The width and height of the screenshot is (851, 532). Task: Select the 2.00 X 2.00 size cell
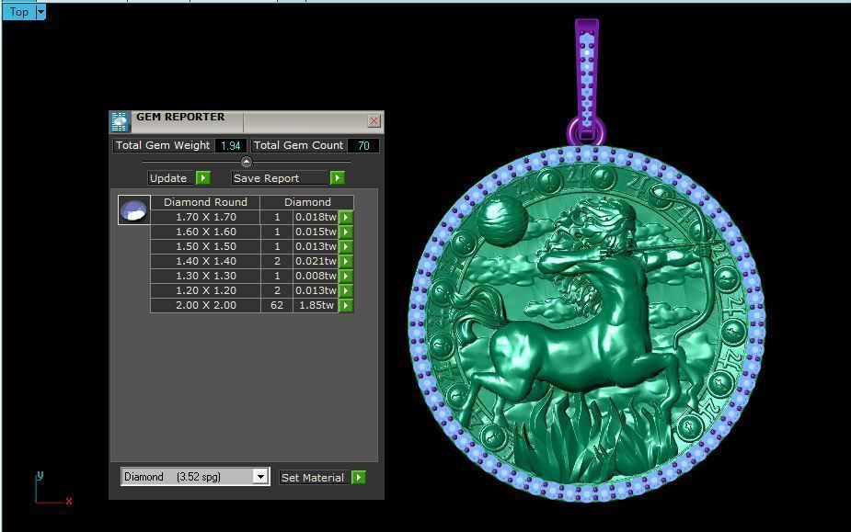[206, 305]
